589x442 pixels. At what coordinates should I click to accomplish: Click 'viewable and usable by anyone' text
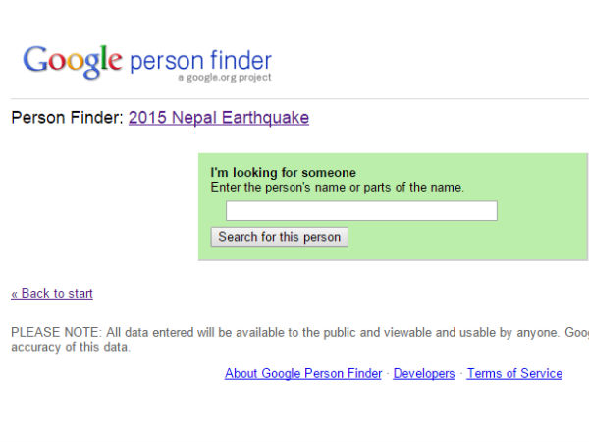430,333
